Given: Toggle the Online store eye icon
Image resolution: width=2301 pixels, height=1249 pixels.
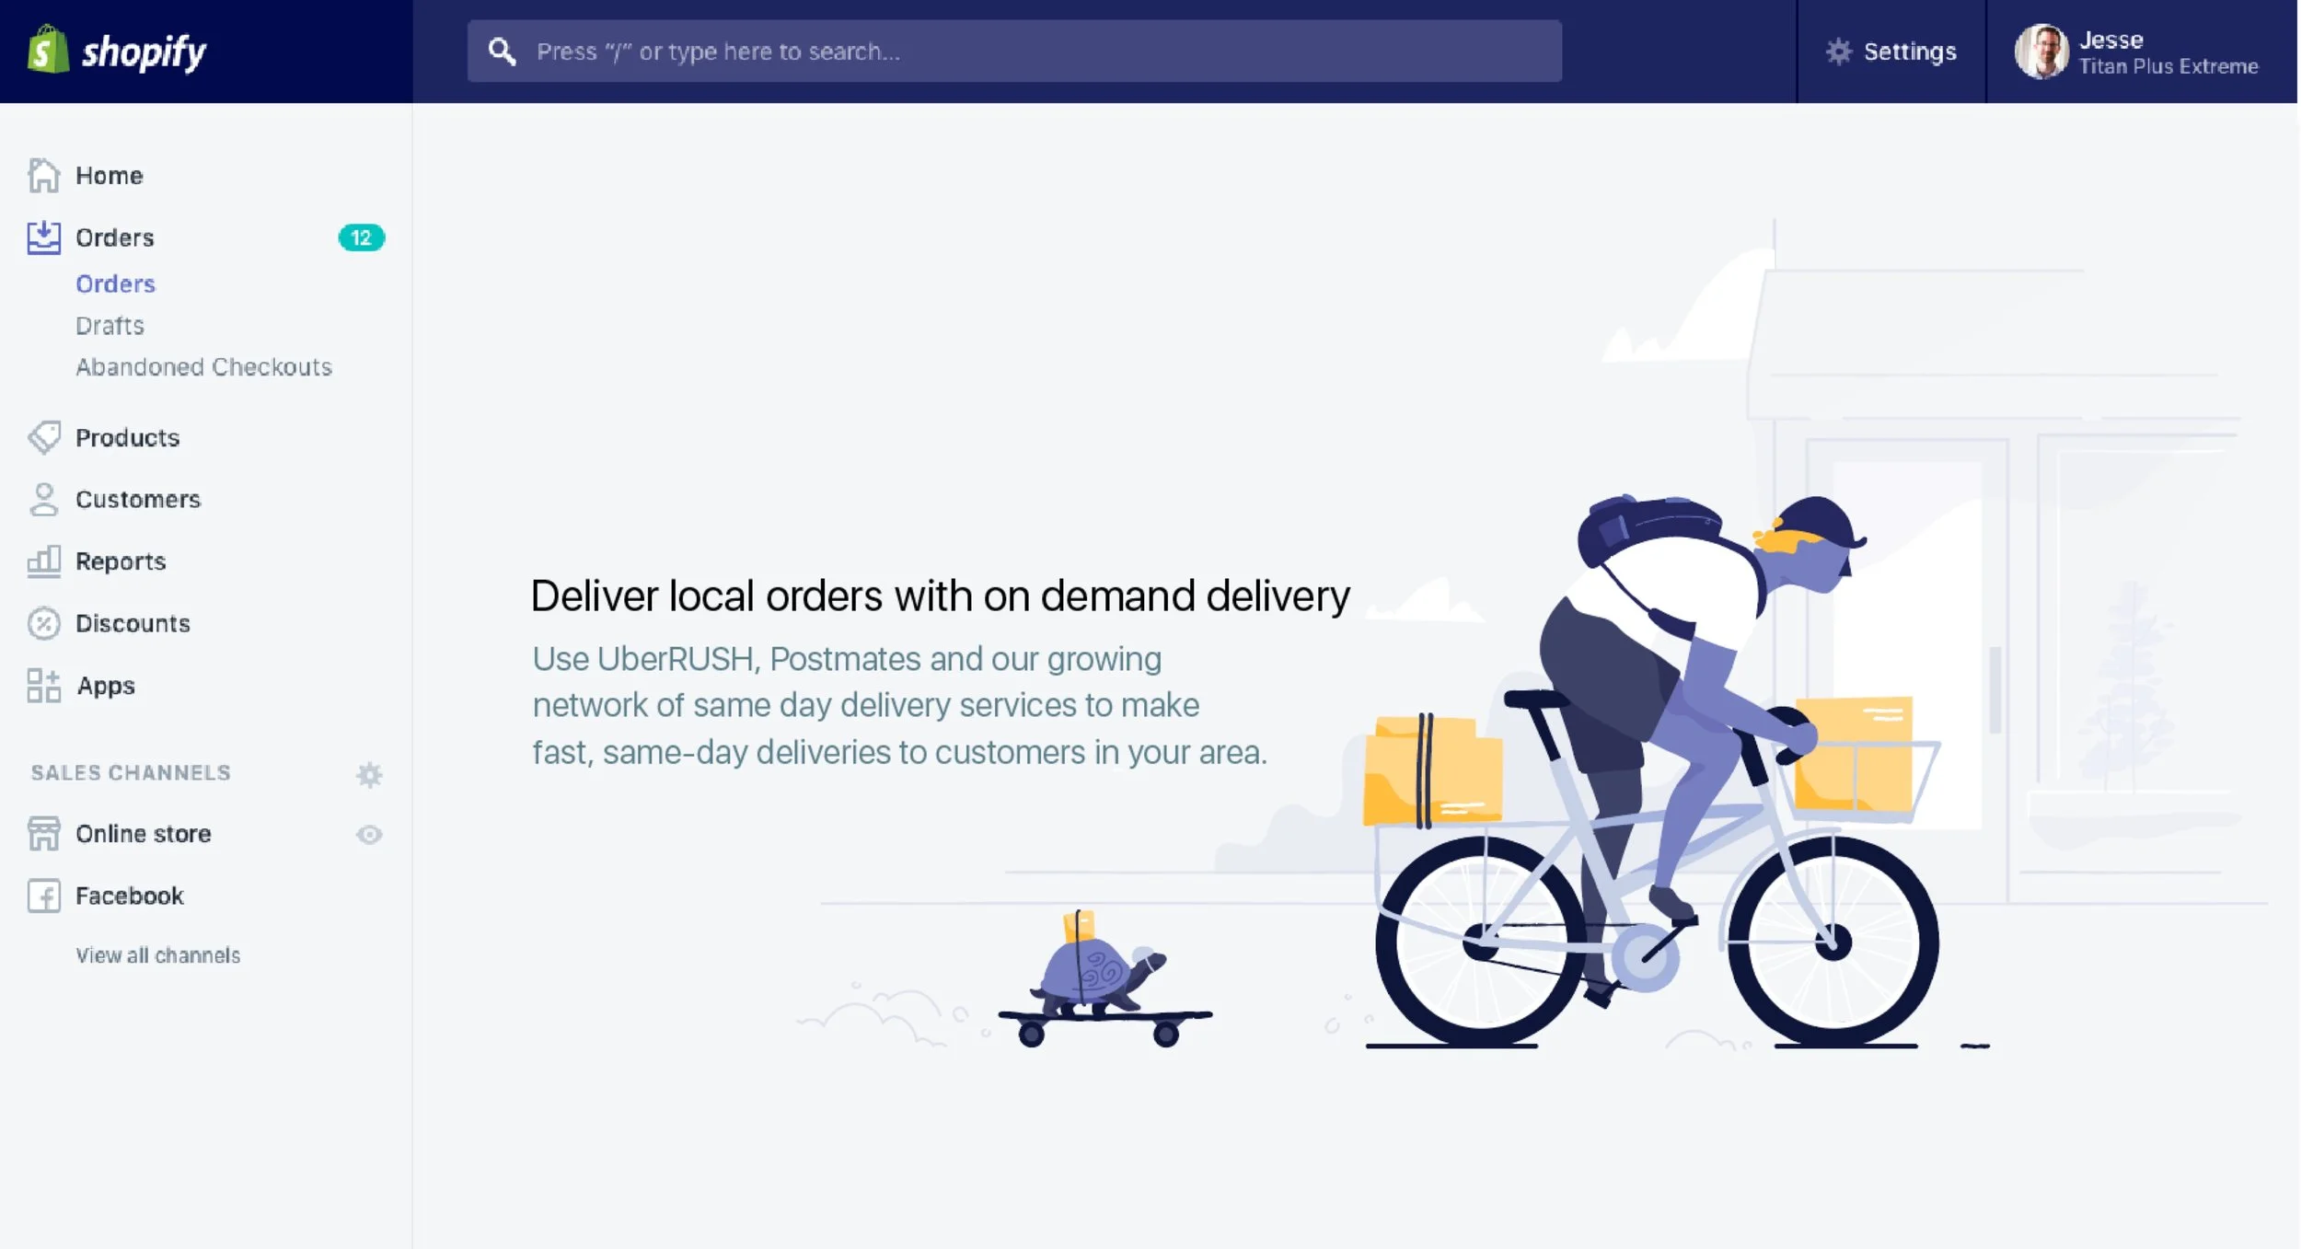Looking at the screenshot, I should (369, 834).
